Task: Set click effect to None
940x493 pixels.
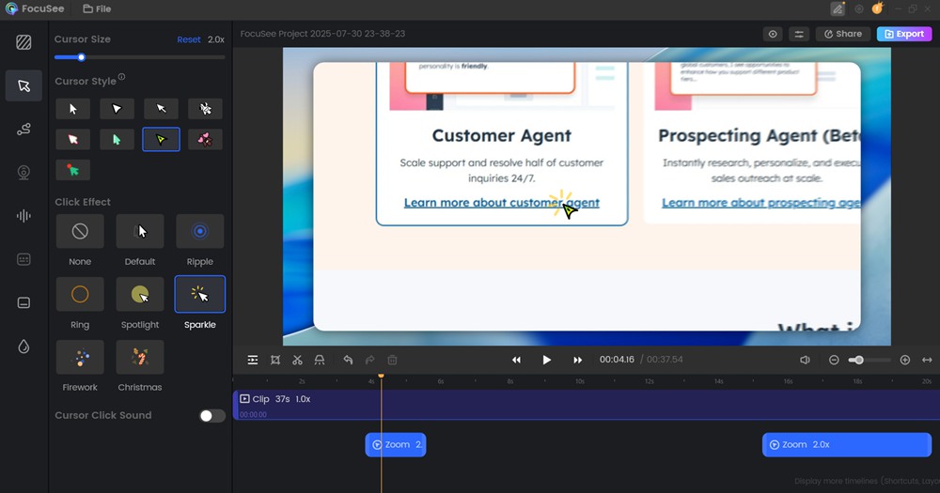Action: [x=80, y=231]
